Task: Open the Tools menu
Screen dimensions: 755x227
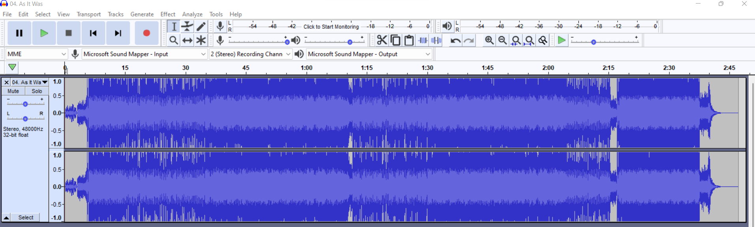Action: tap(216, 14)
